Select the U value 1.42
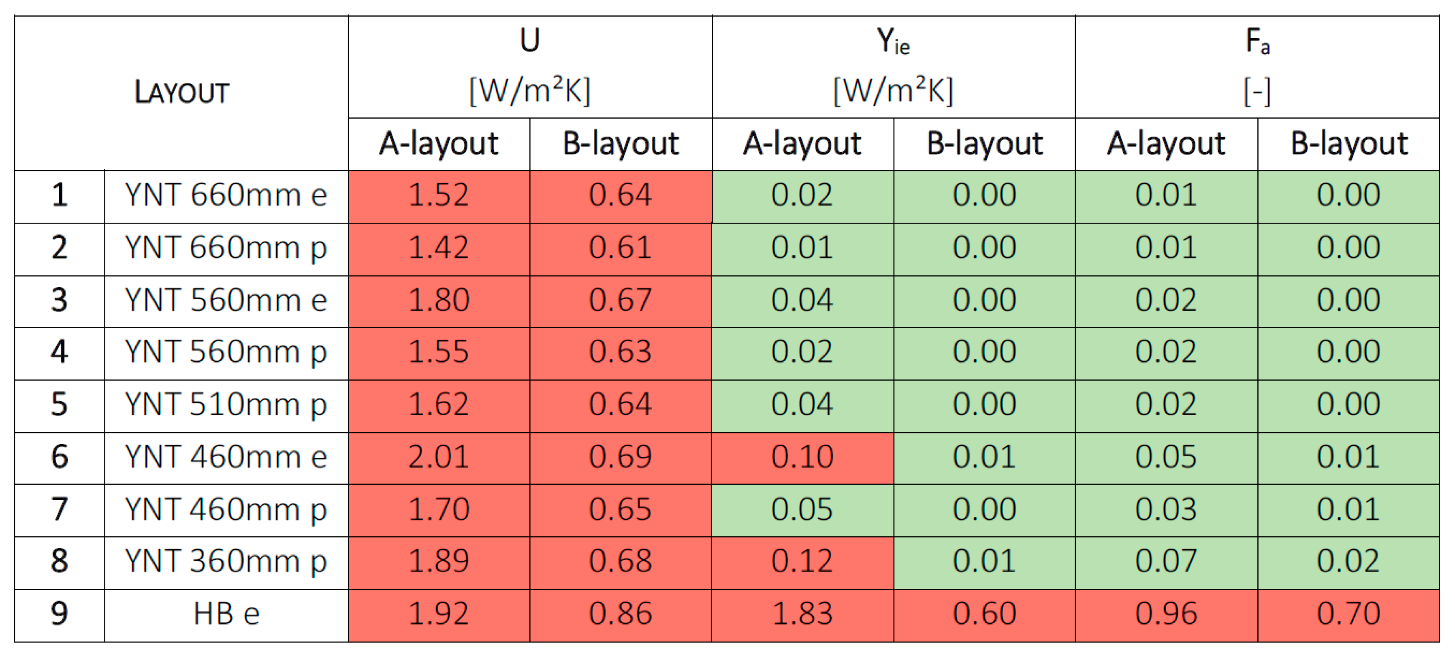 pos(439,248)
